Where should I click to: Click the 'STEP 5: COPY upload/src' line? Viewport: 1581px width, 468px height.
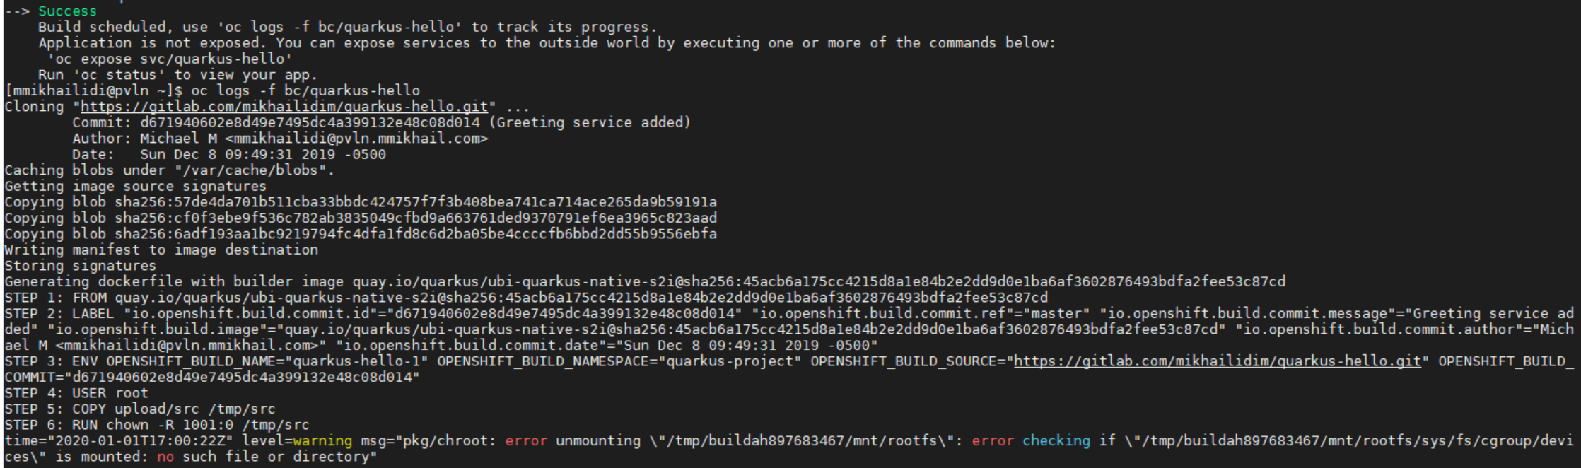(140, 409)
